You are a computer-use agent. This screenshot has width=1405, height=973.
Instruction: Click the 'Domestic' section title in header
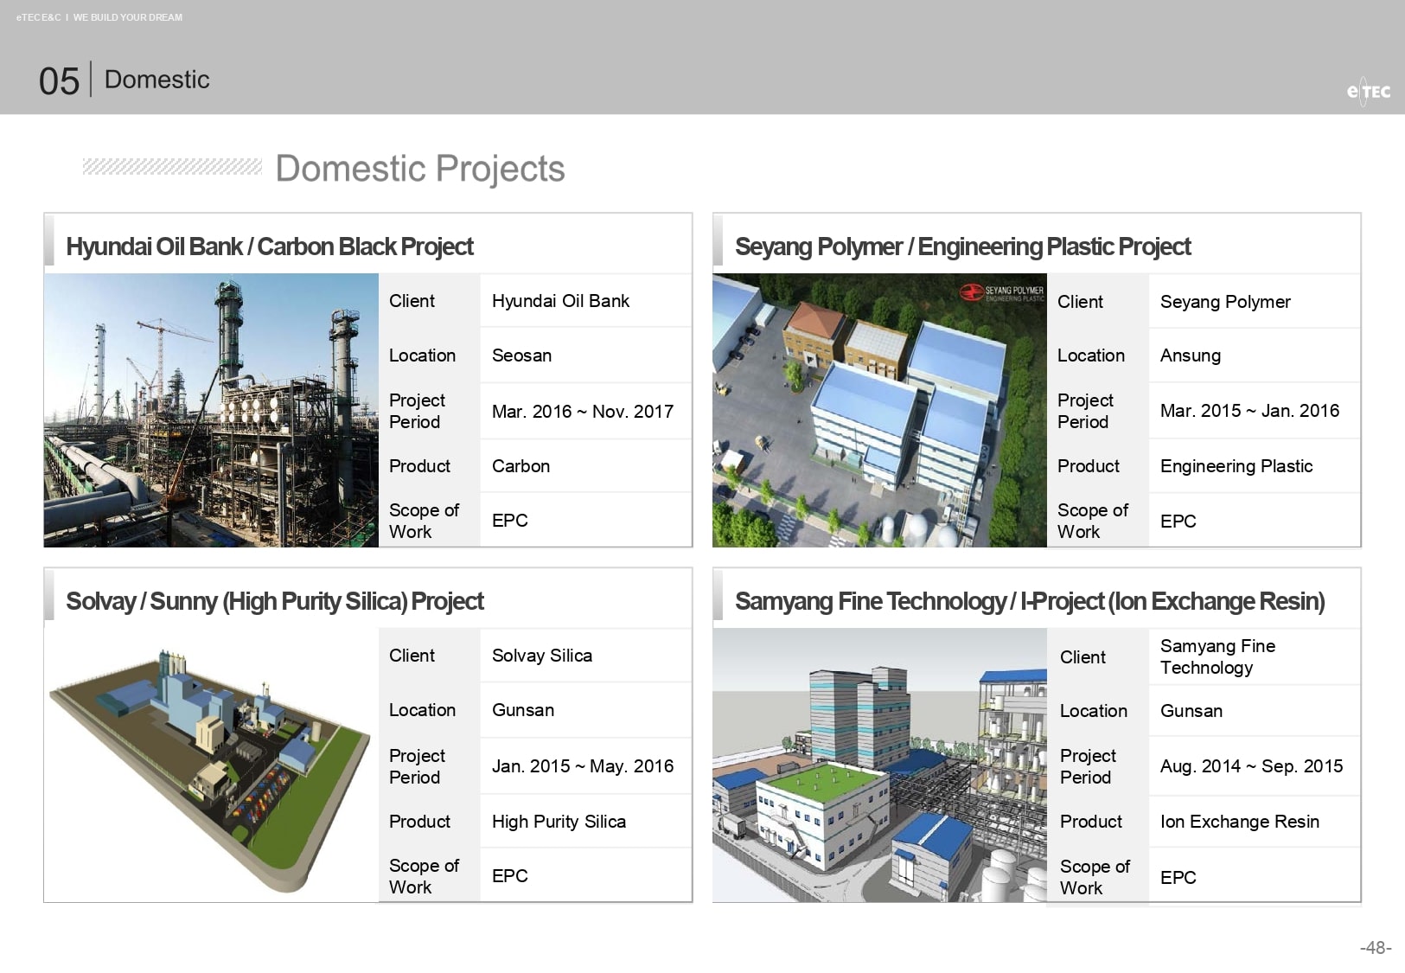tap(157, 80)
